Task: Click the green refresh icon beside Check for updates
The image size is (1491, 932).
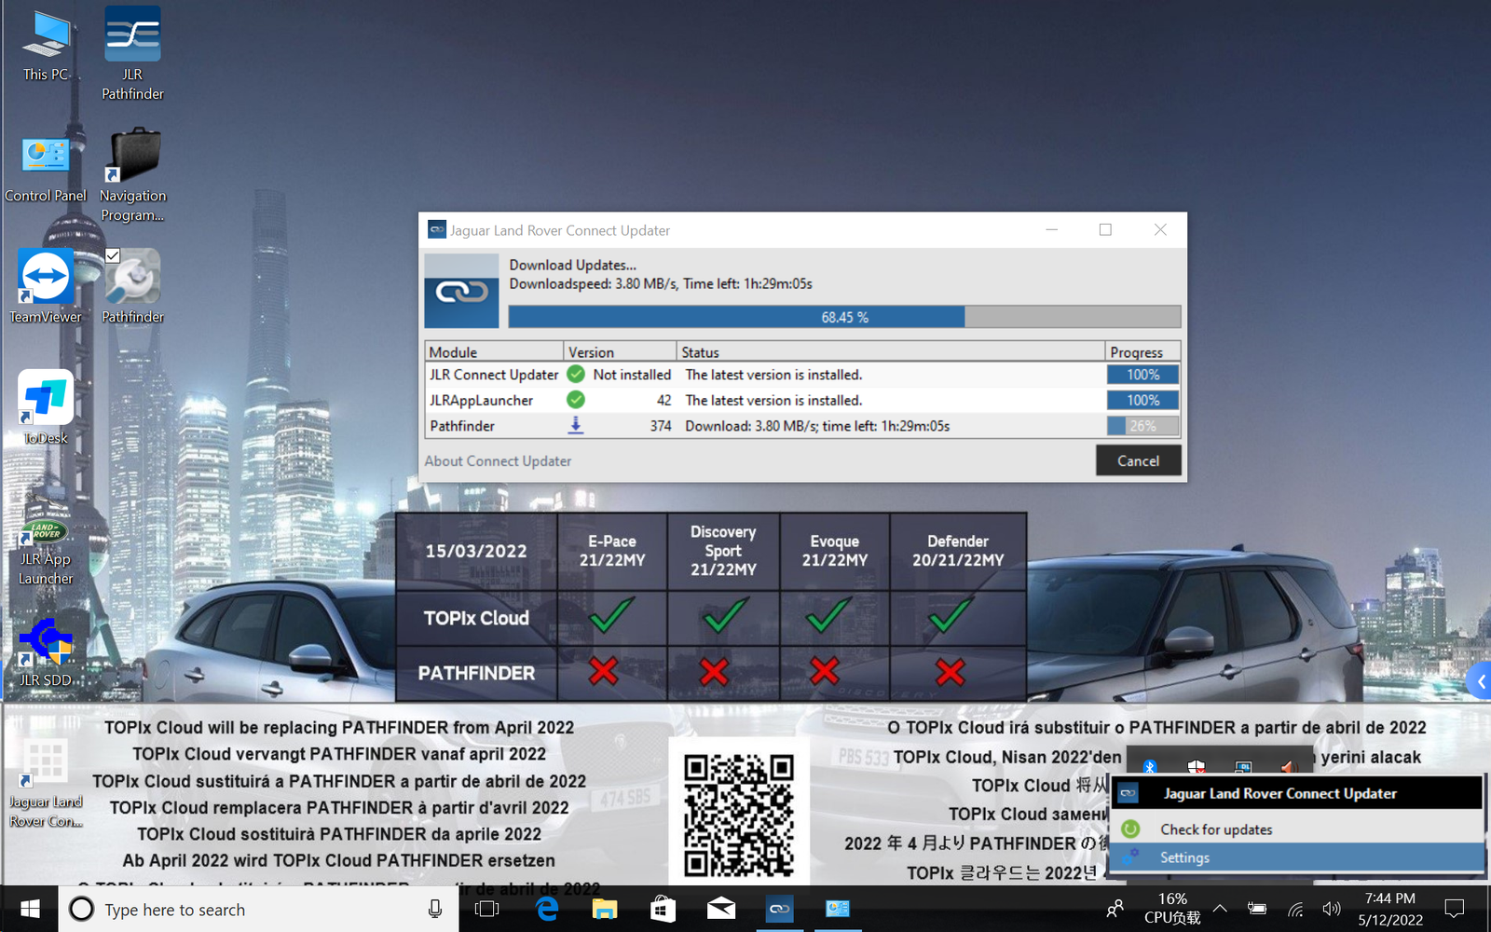Action: tap(1130, 829)
